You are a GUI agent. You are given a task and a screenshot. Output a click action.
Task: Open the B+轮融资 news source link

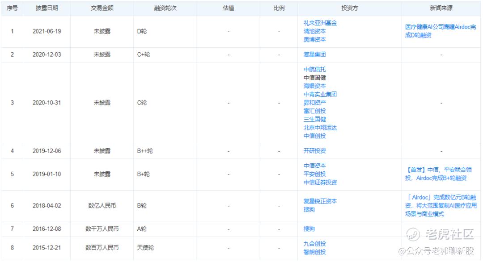click(438, 174)
